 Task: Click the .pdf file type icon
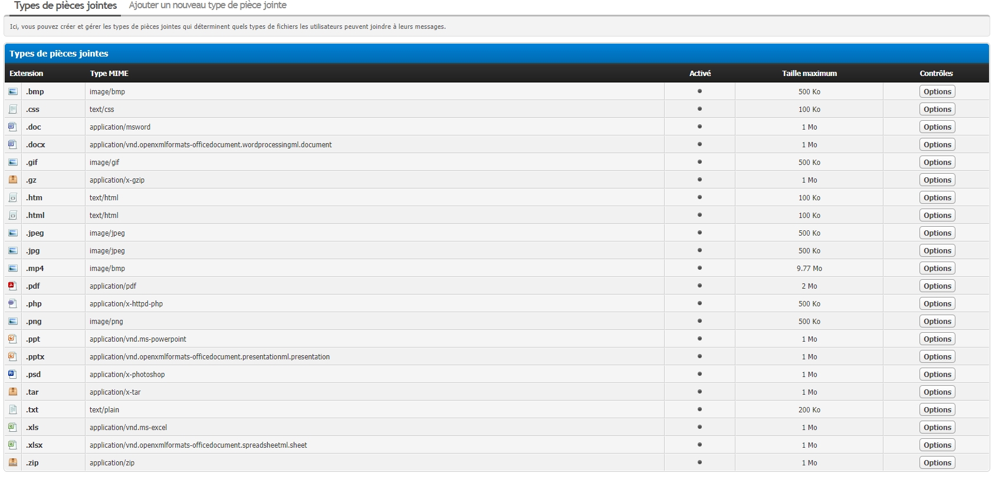coord(12,286)
